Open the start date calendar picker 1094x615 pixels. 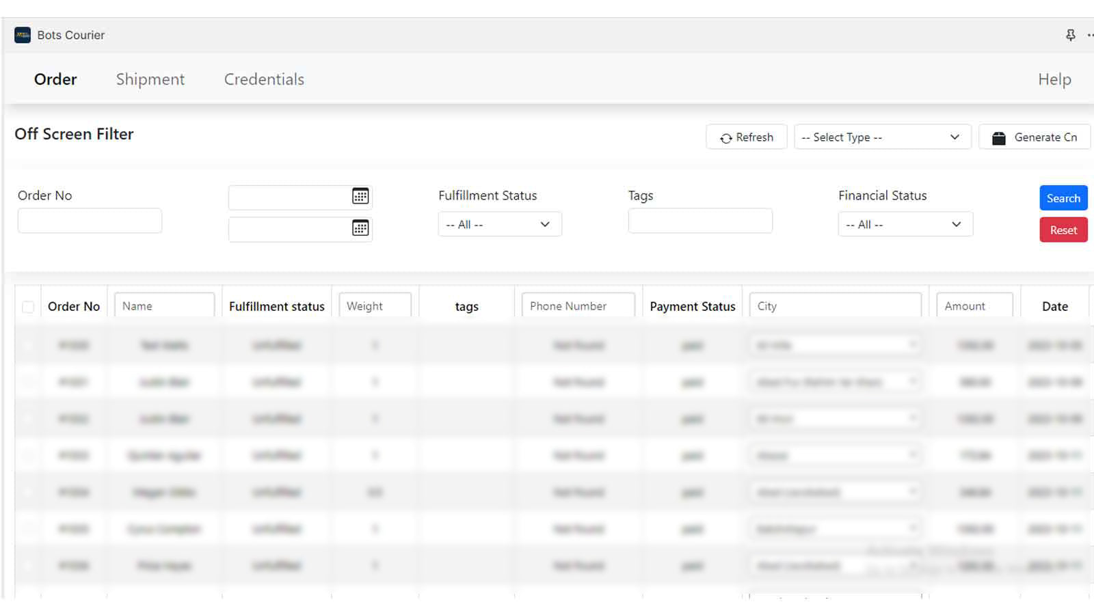click(x=360, y=196)
